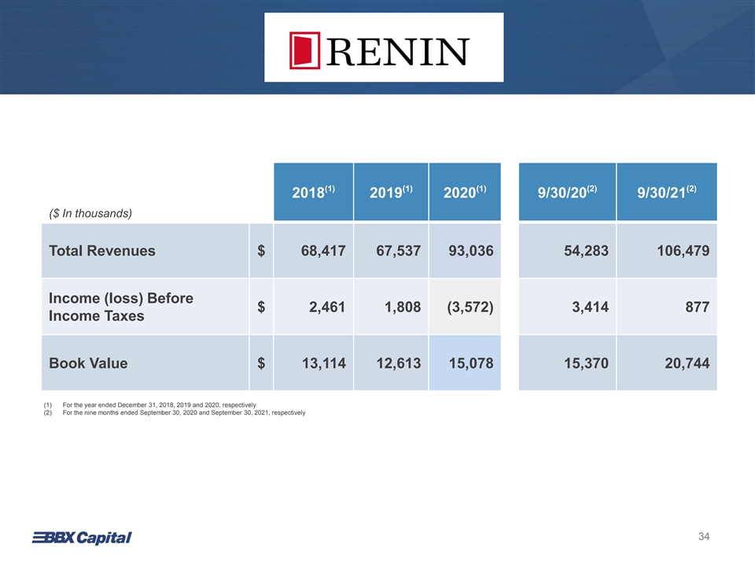This screenshot has width=755, height=566.
Task: Select the Income (loss) Before Income Taxes label
Action: pyautogui.click(x=121, y=307)
